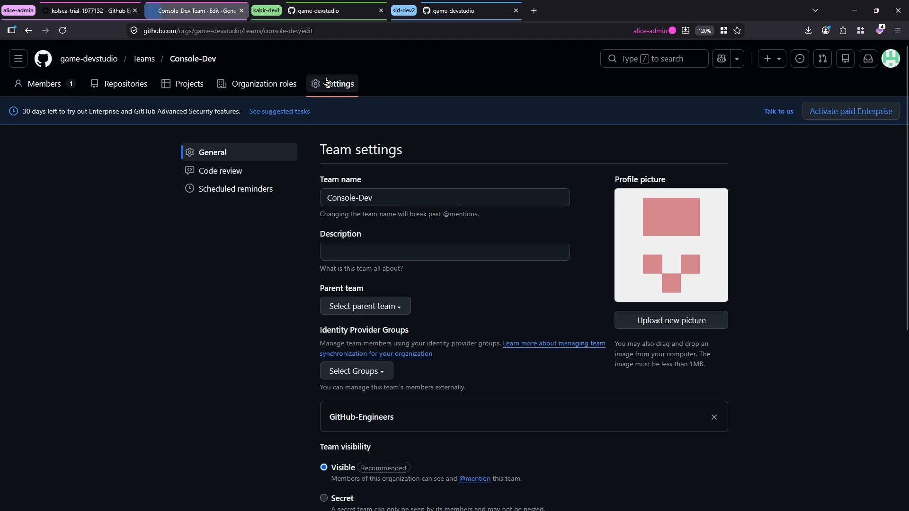Screen dimensions: 909x511
Task: Open Code review settings section
Action: (239, 171)
